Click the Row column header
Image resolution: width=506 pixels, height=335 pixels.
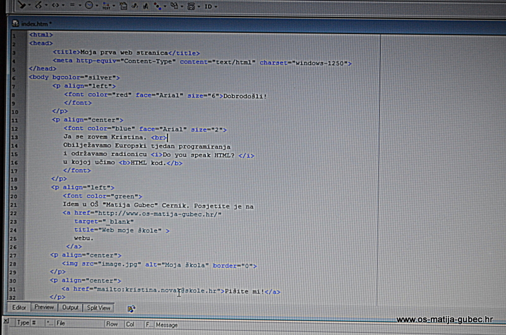112,324
